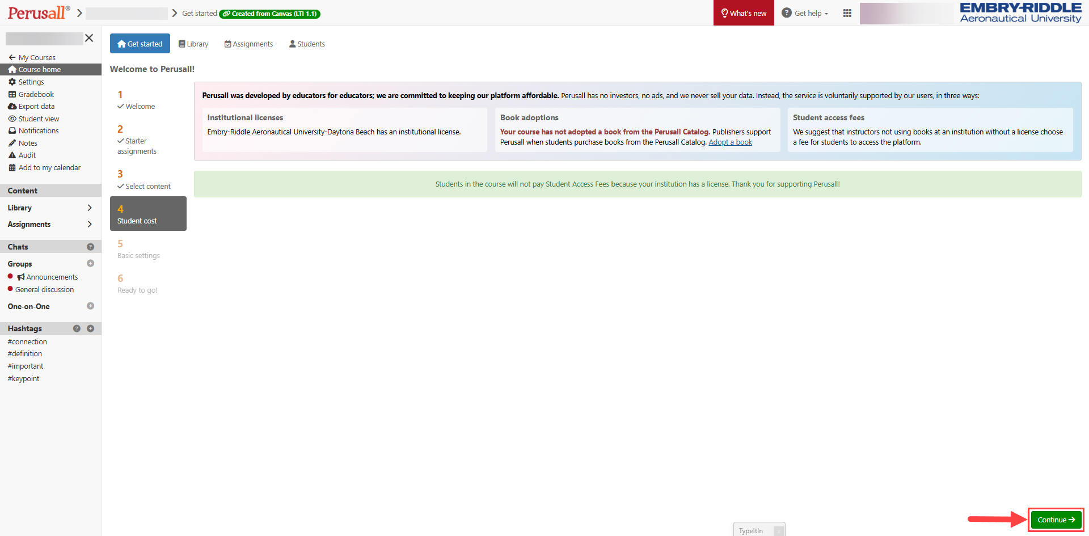This screenshot has height=536, width=1089.
Task: Go to step 1 Welcome
Action: tap(148, 100)
